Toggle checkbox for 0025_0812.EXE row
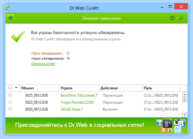This screenshot has height=139, width=193. (x=10, y=95)
